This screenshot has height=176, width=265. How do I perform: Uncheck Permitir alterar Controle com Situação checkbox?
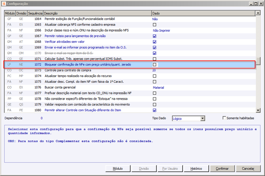[x=154, y=110]
